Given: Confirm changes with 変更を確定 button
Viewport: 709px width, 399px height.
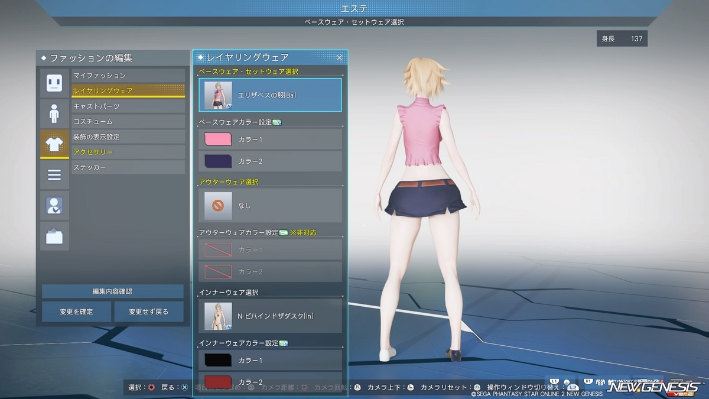Looking at the screenshot, I should 76,312.
